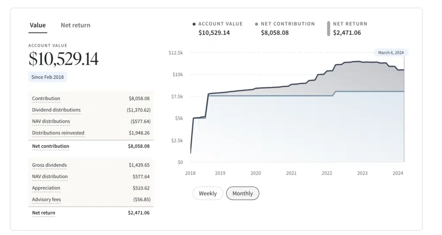Click the Since Feb 2018 badge
The height and width of the screenshot is (235, 442).
pyautogui.click(x=47, y=77)
